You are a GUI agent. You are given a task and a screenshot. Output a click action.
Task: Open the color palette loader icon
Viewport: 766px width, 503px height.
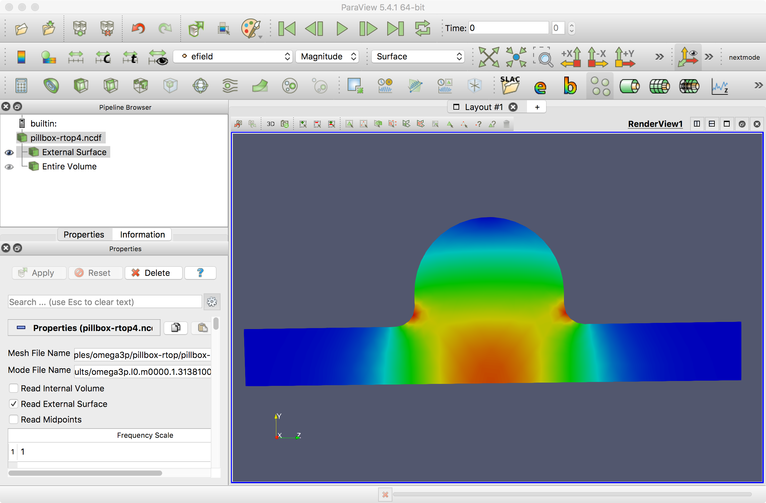(x=251, y=29)
